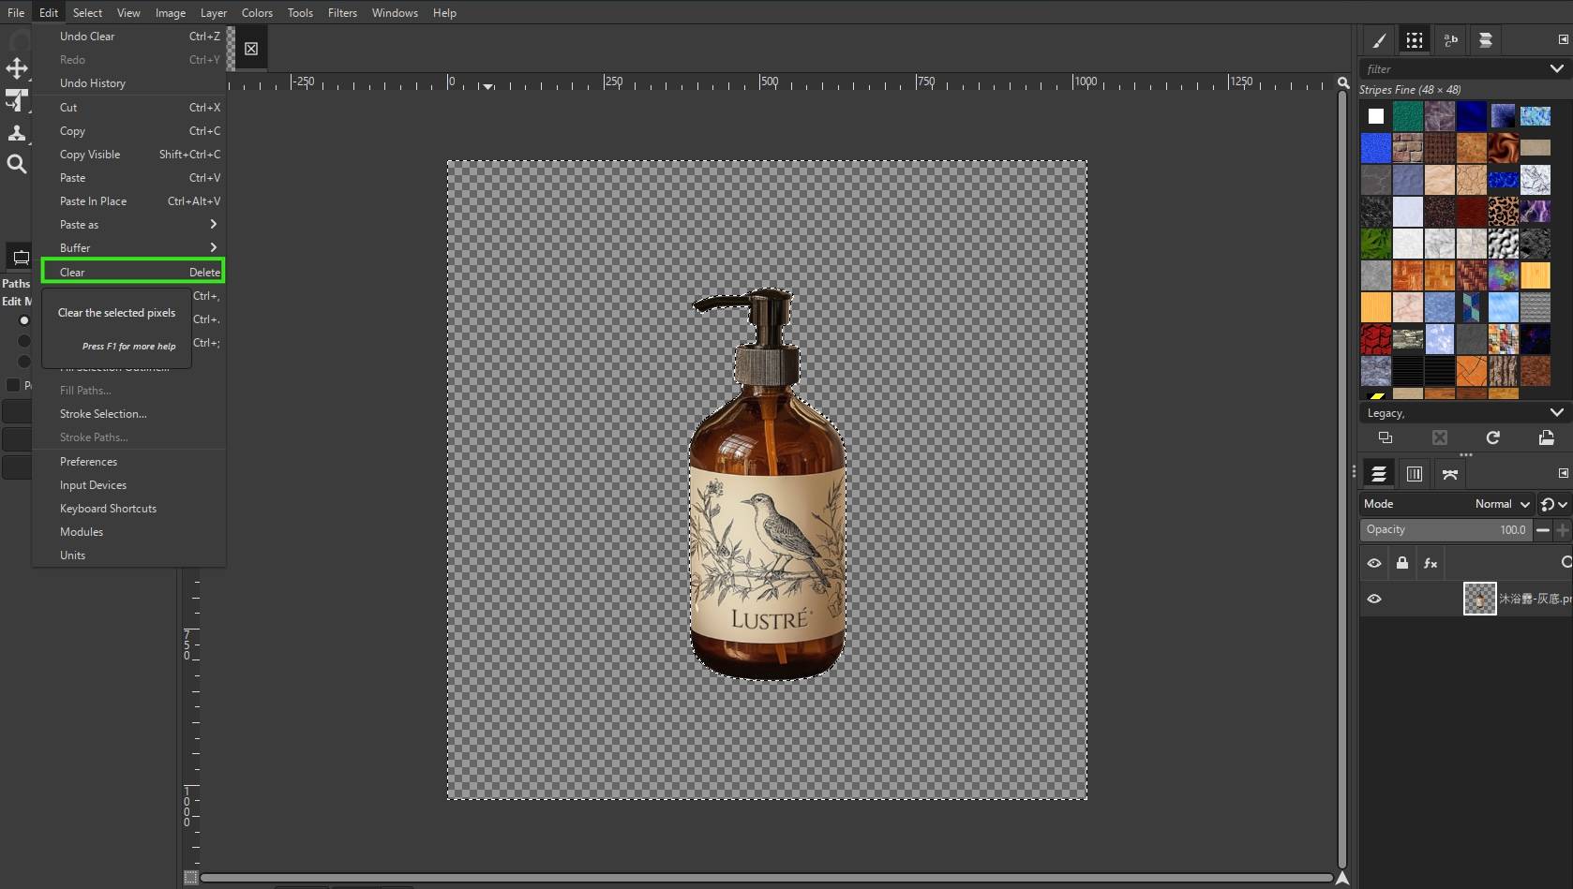The width and height of the screenshot is (1573, 889).
Task: Toggle Quick Mask at canvas bottom-left
Action: [x=190, y=878]
